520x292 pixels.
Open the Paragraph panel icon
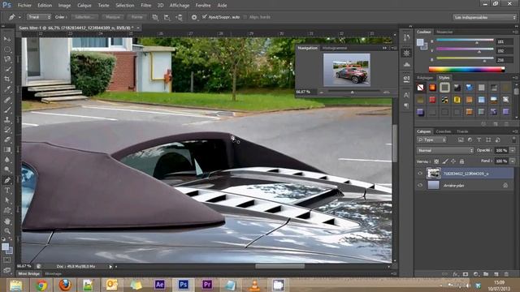pos(406,106)
